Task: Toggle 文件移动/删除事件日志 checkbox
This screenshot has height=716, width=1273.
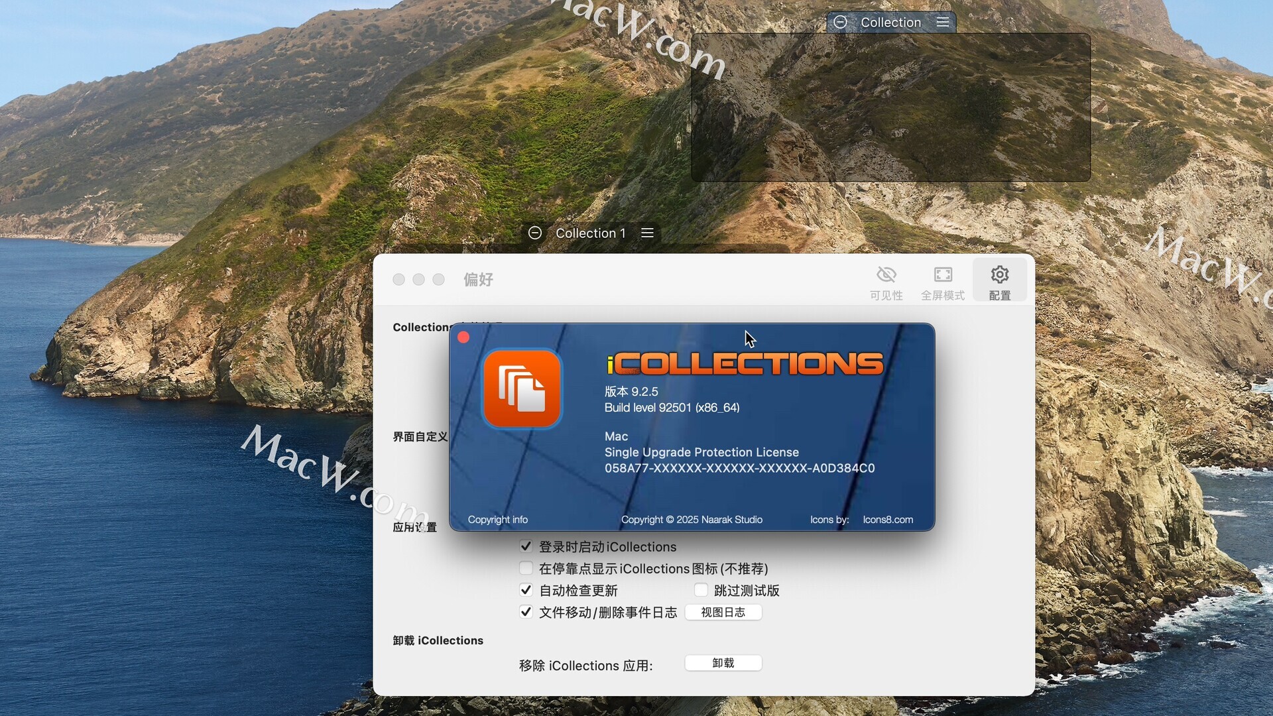Action: coord(526,612)
